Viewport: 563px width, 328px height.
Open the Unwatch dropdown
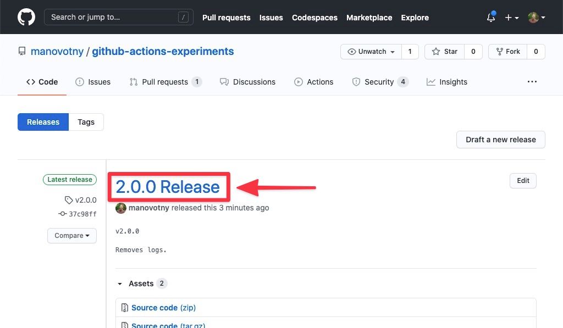click(371, 52)
